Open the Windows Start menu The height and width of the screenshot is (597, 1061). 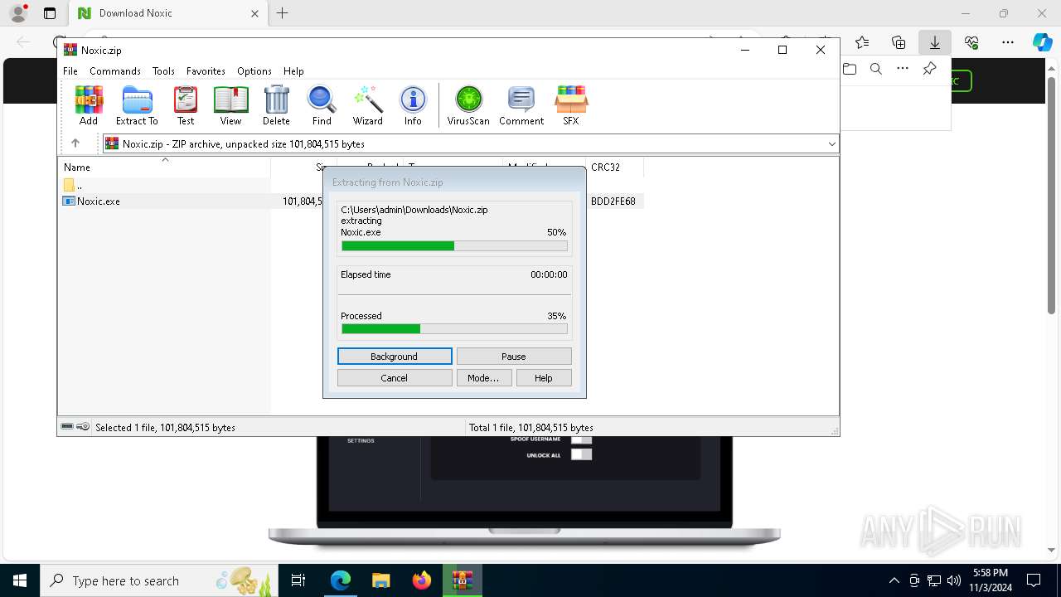(x=20, y=580)
